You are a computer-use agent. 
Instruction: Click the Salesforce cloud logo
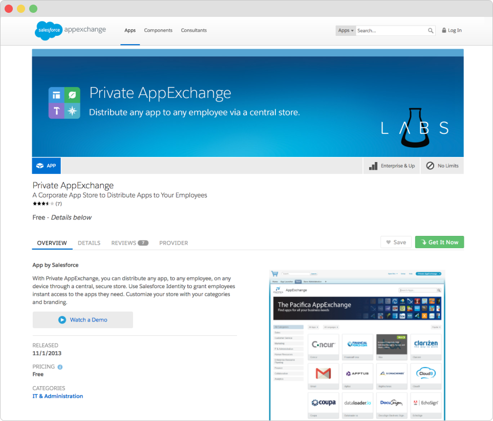pyautogui.click(x=49, y=31)
